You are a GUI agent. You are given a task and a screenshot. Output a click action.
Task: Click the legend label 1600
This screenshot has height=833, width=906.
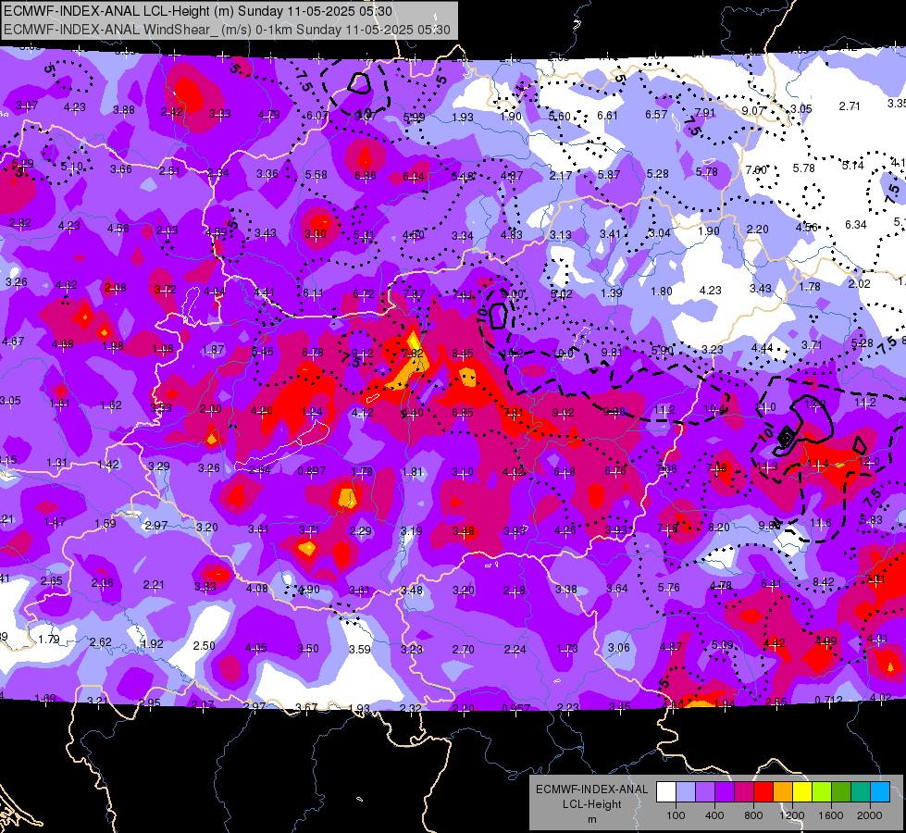[x=831, y=815]
